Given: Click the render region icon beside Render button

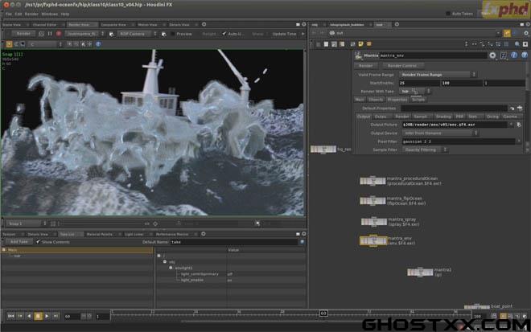Looking at the screenshot, I should point(41,34).
